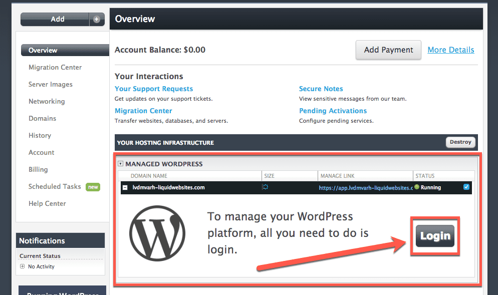The height and width of the screenshot is (295, 498).
Task: Collapse the lvdmvarh-liquidwebsites.com row details
Action: tap(125, 188)
